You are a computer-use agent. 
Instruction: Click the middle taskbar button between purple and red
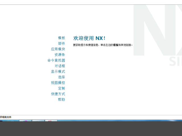(38, 121)
